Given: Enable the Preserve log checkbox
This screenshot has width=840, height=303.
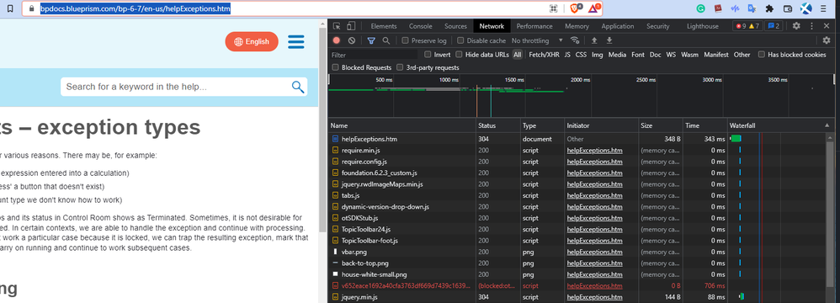Looking at the screenshot, I should (x=405, y=40).
